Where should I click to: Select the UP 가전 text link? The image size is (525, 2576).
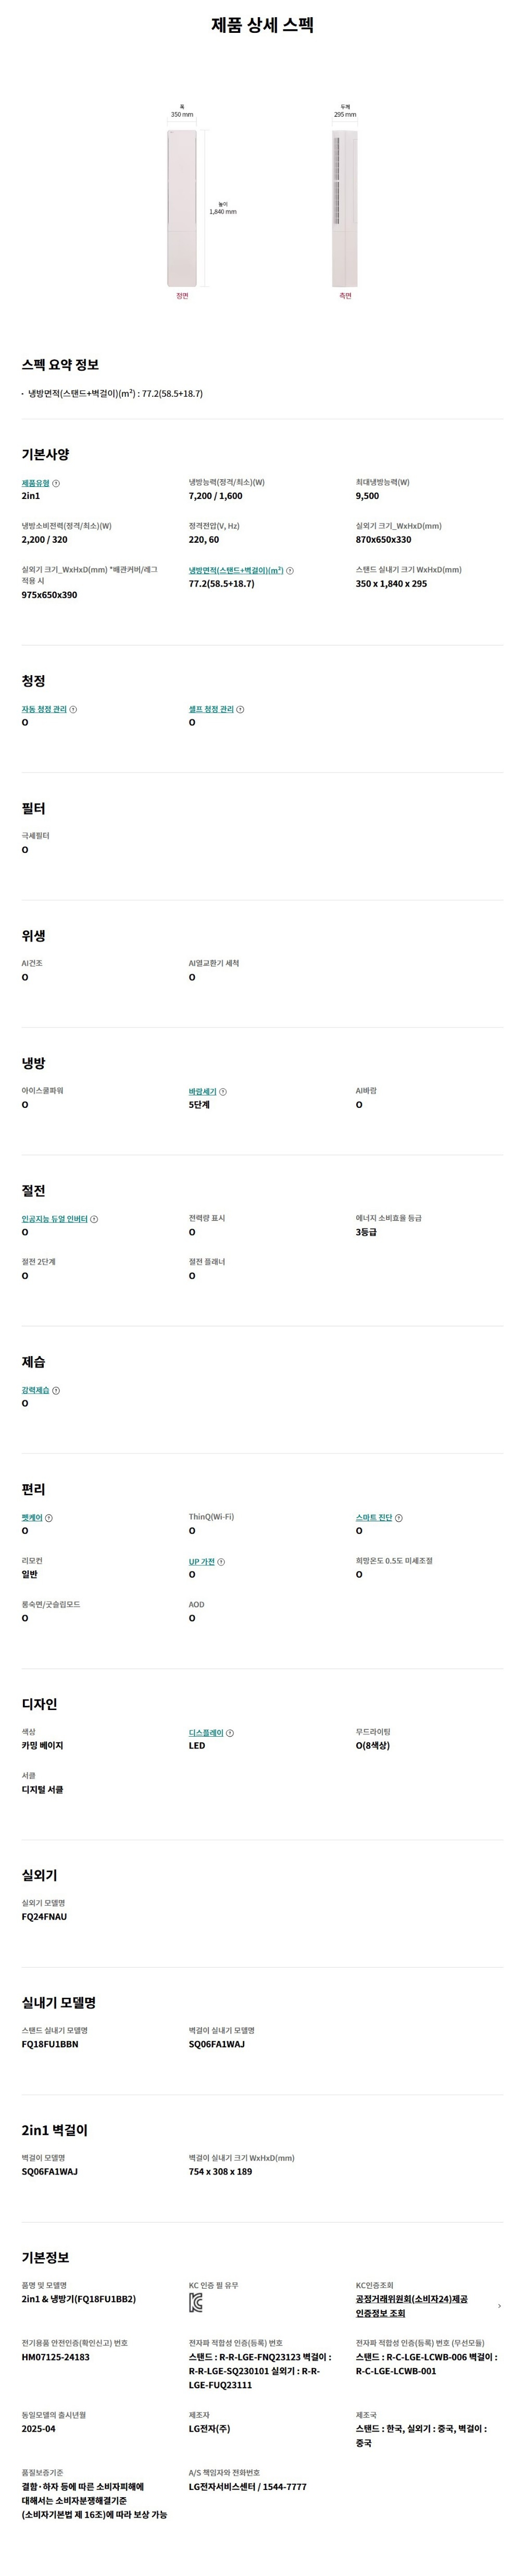pyautogui.click(x=202, y=1562)
